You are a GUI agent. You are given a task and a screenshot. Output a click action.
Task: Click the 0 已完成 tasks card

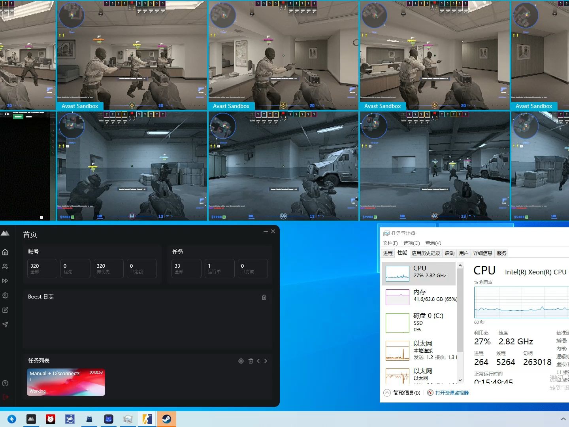tap(253, 268)
